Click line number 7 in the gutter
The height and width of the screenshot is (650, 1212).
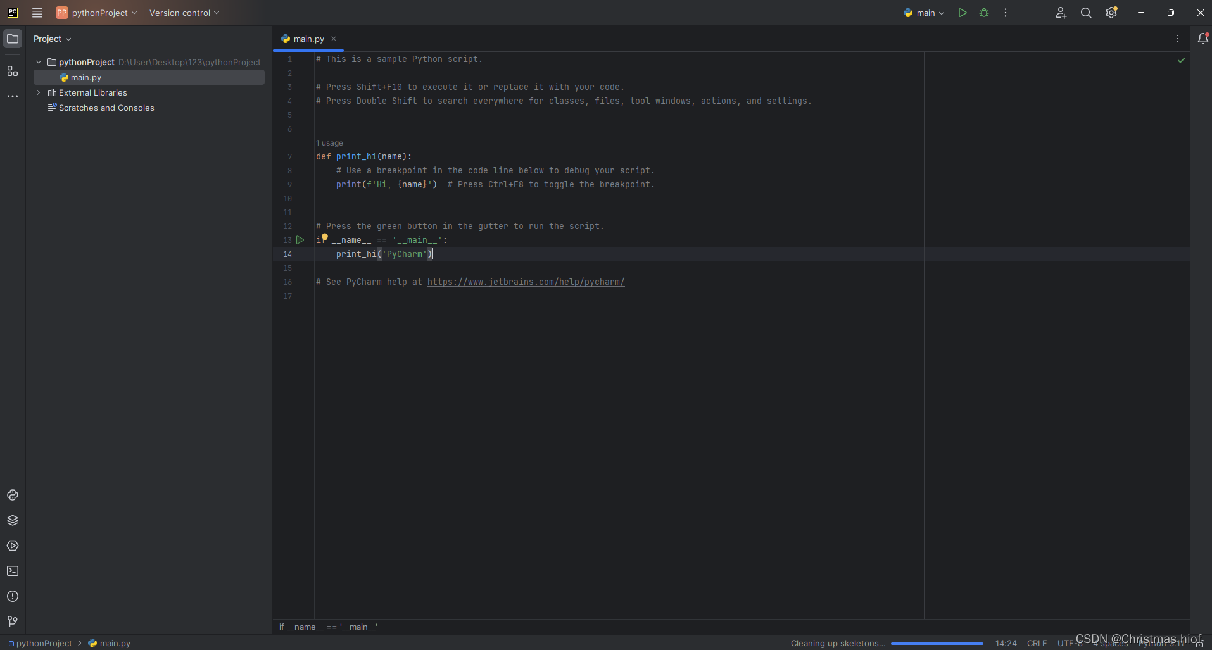[x=289, y=156]
